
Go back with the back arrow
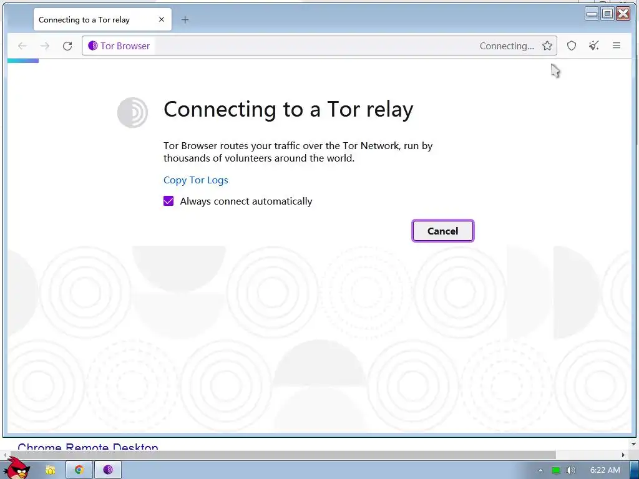point(22,46)
